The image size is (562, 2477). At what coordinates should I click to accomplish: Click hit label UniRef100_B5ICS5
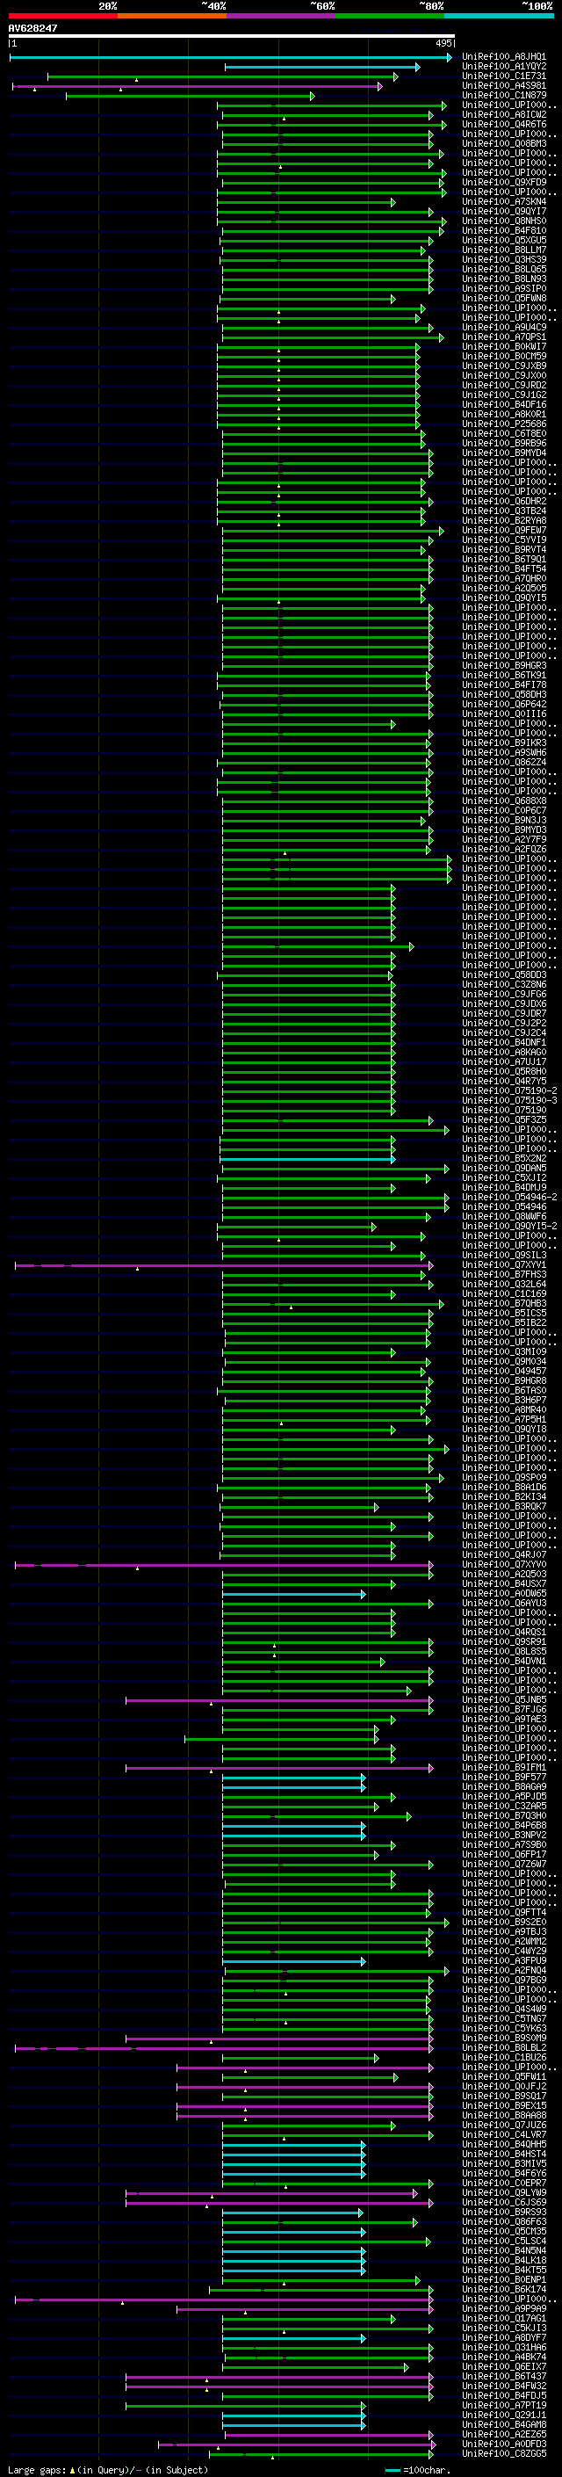coord(504,1314)
